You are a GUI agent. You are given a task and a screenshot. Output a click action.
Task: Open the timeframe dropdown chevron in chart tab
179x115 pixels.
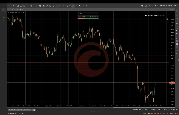pos(23,9)
